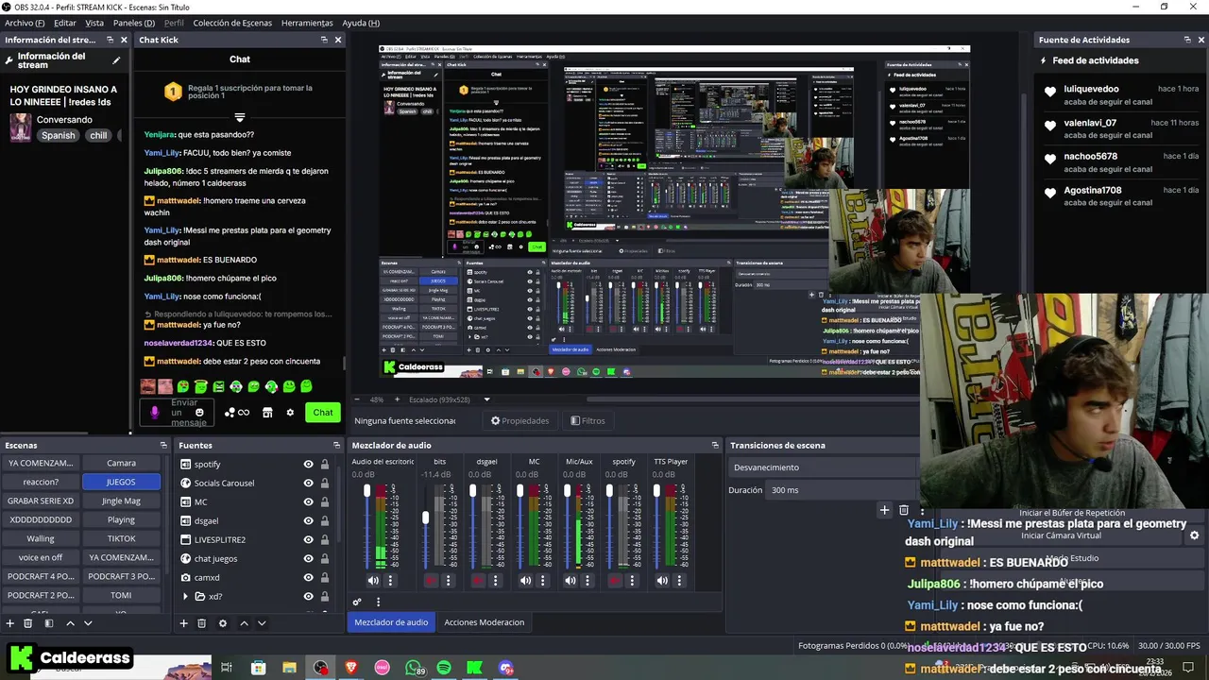Screen dimensions: 1209x680
Task: Open virtual camera settings gear
Action: point(1194,535)
